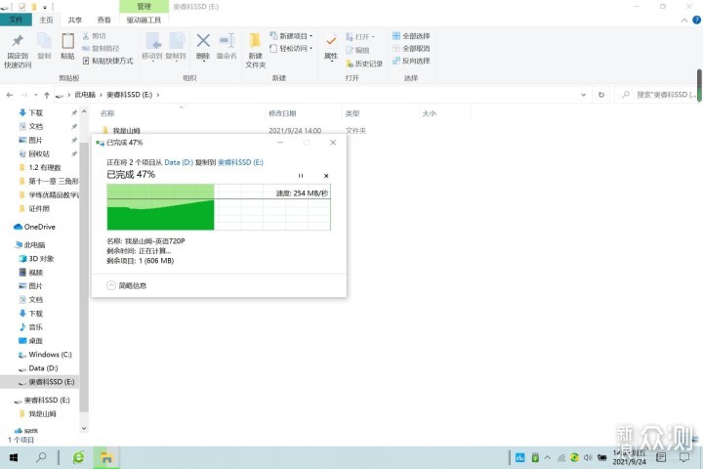Open quick access toolbar dropdown

pyautogui.click(x=45, y=7)
